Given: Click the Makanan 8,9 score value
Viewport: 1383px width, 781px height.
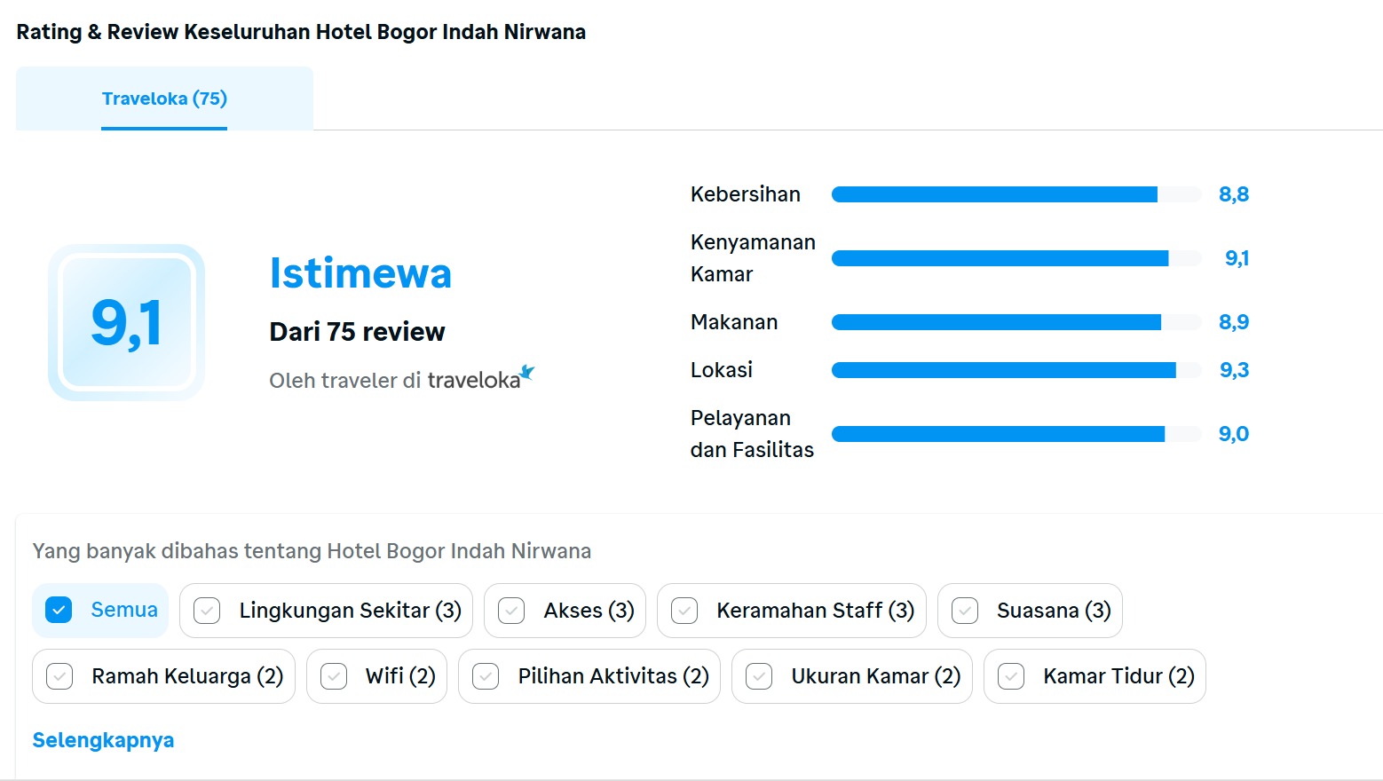Looking at the screenshot, I should pos(1234,322).
